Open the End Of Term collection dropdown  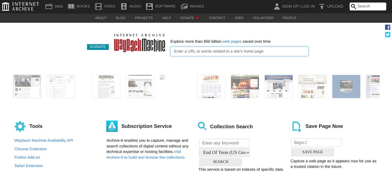tap(224, 152)
